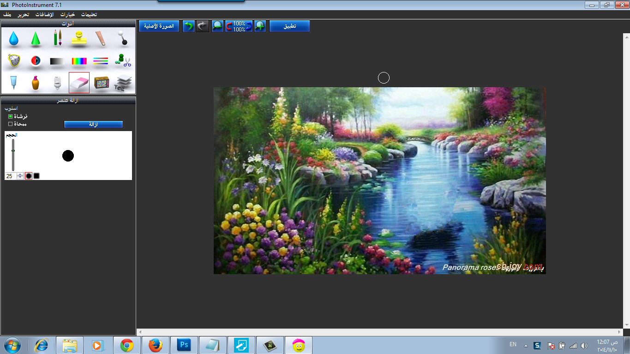Adjust the الحجم size slider
This screenshot has height=354, width=630.
click(13, 155)
